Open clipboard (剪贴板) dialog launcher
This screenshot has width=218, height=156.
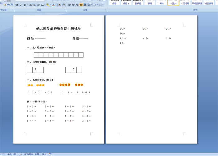12,10
